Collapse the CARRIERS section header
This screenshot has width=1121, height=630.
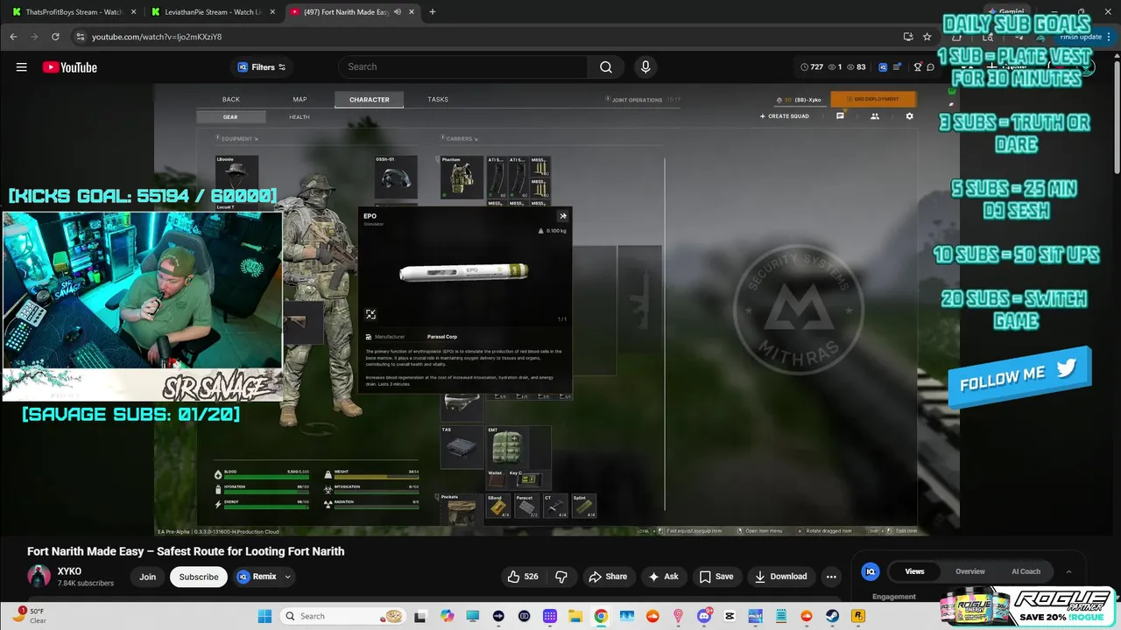tap(460, 138)
